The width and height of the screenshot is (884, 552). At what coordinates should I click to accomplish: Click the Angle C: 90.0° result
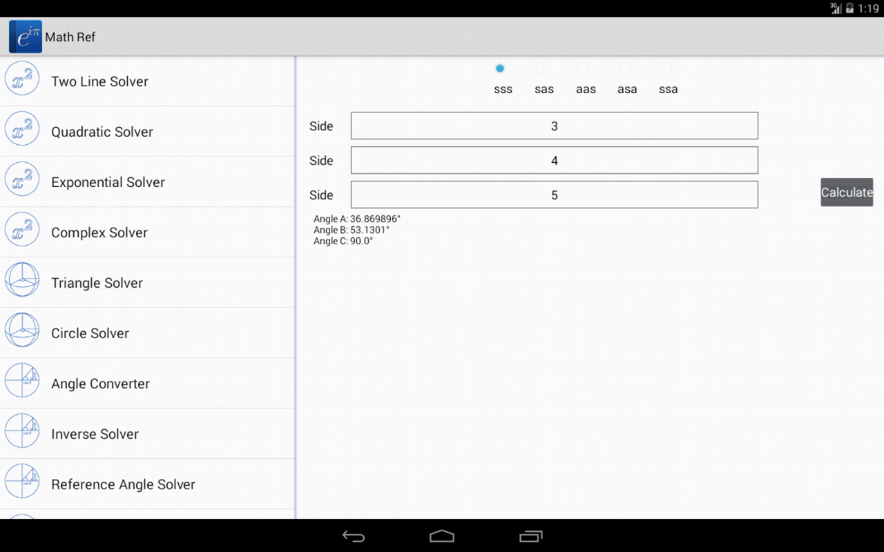[x=343, y=241]
